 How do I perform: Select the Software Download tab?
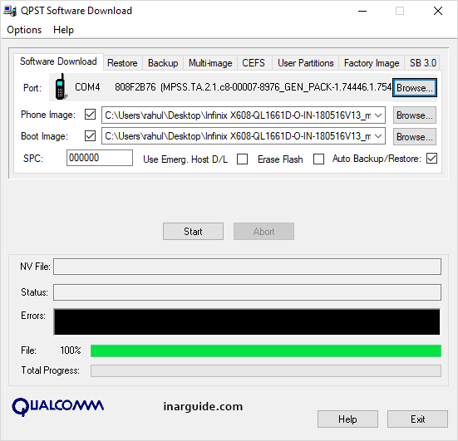pyautogui.click(x=58, y=61)
